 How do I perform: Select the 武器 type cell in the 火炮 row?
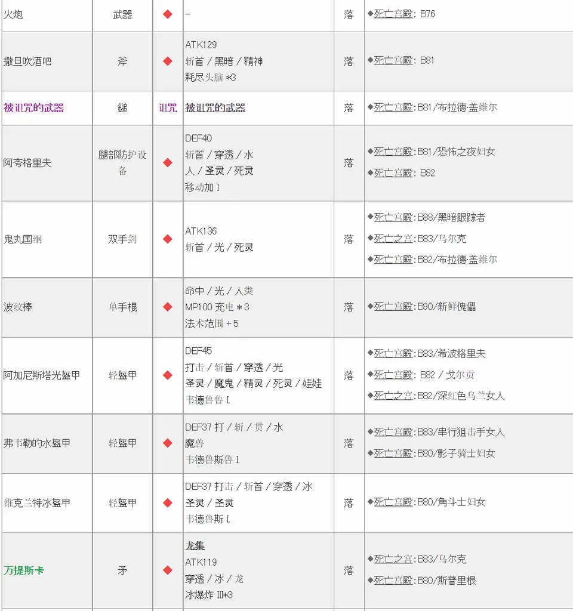(122, 14)
